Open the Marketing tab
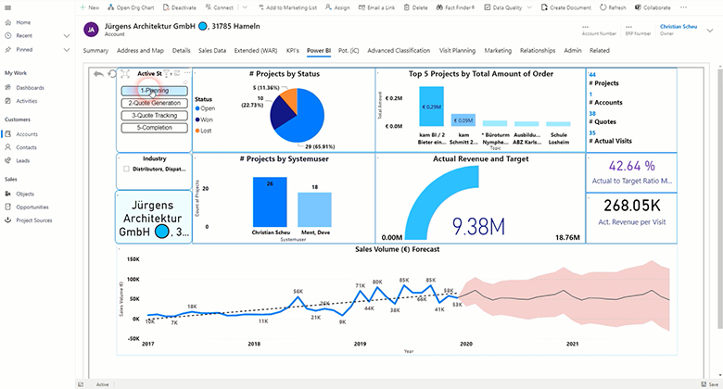This screenshot has width=723, height=389. [x=498, y=51]
